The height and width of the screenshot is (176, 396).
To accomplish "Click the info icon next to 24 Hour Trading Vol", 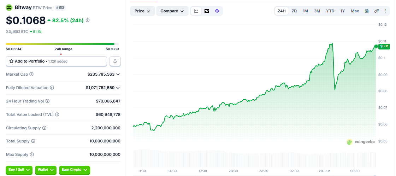I will (x=47, y=101).
